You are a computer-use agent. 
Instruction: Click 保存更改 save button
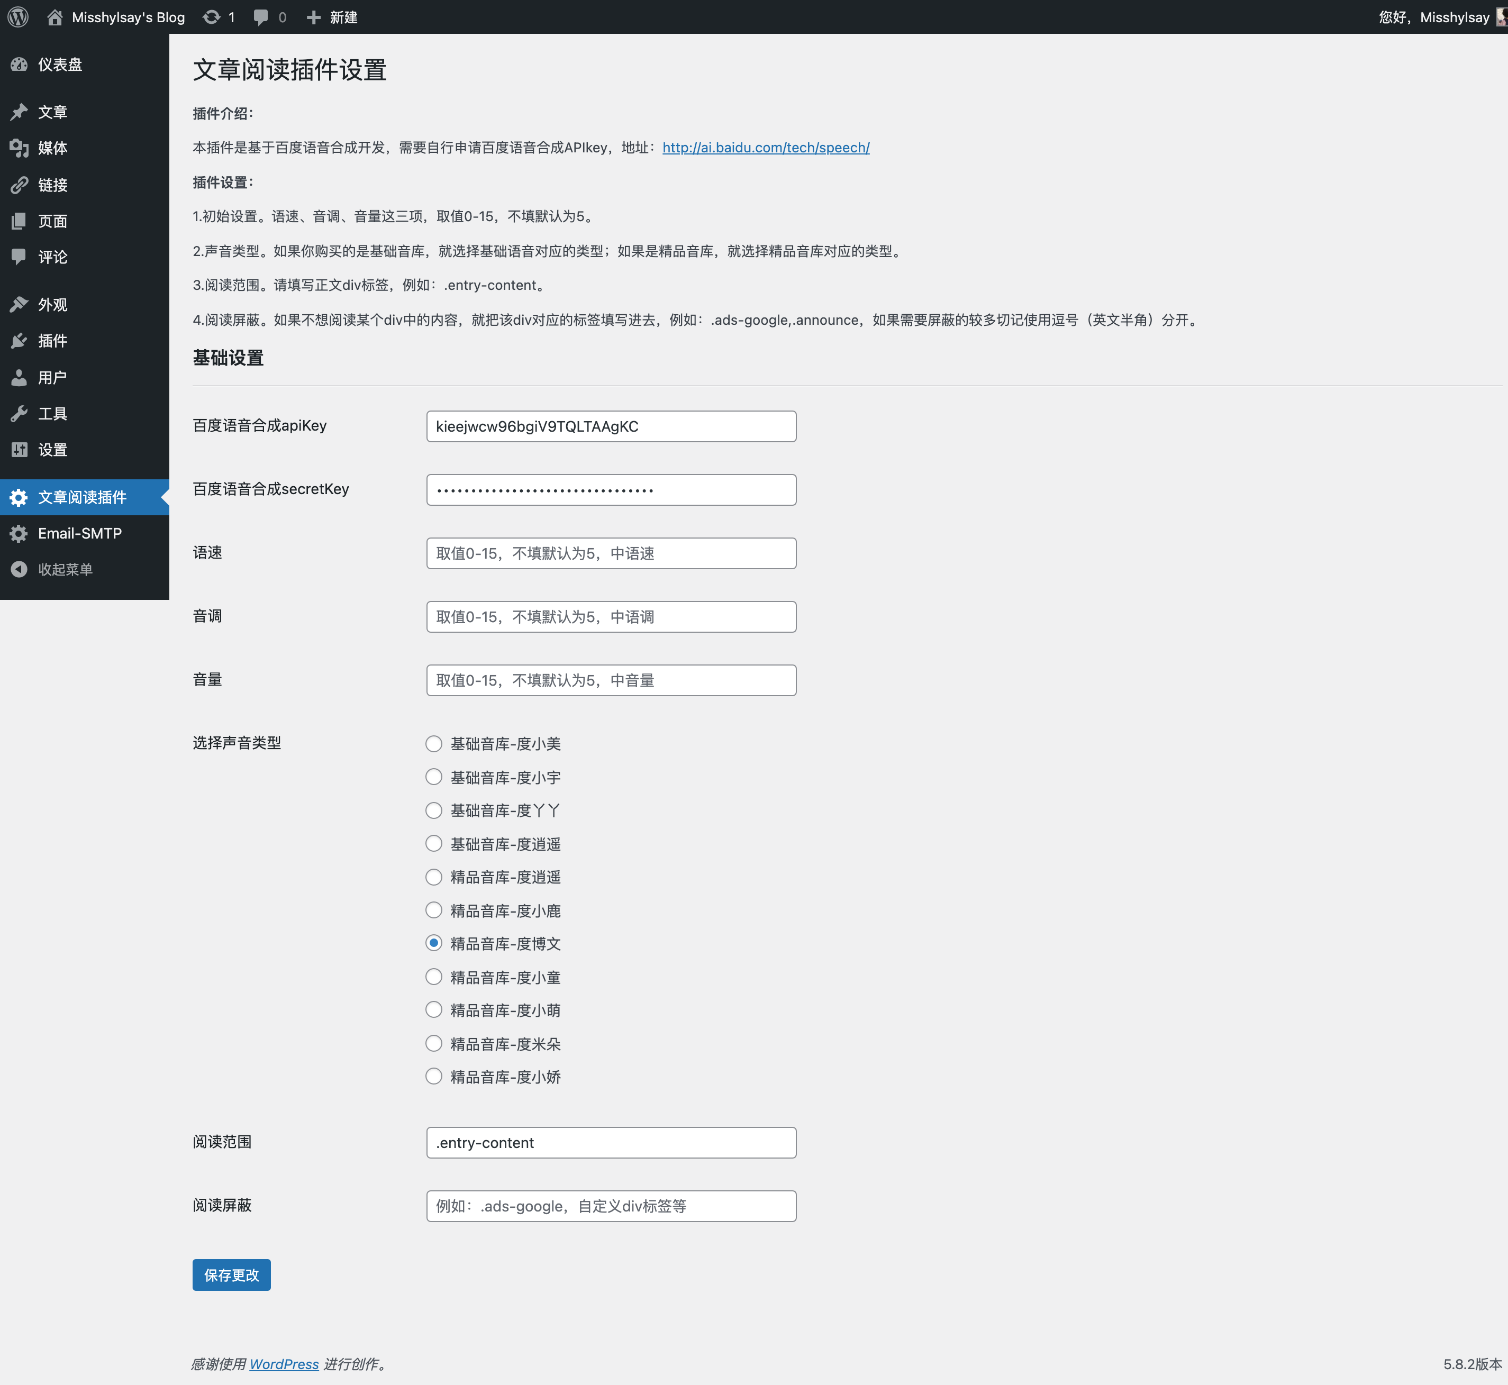click(x=231, y=1274)
